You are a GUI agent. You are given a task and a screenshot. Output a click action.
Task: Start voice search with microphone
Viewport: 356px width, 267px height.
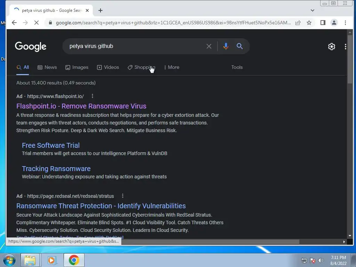pos(226,46)
